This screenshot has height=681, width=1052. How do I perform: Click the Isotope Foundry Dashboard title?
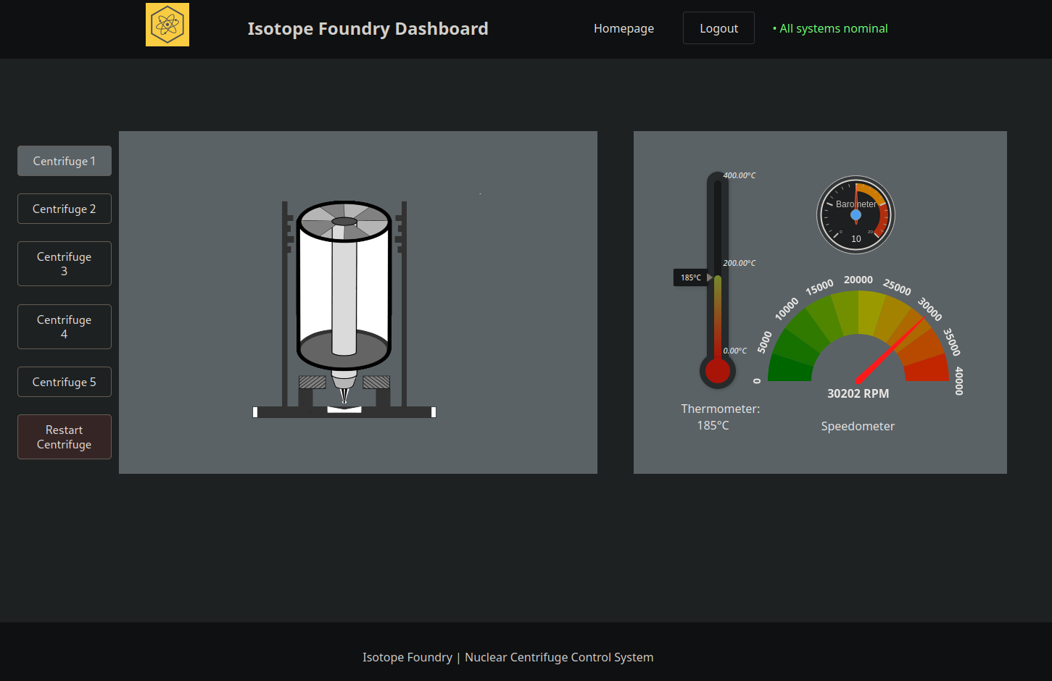[368, 29]
